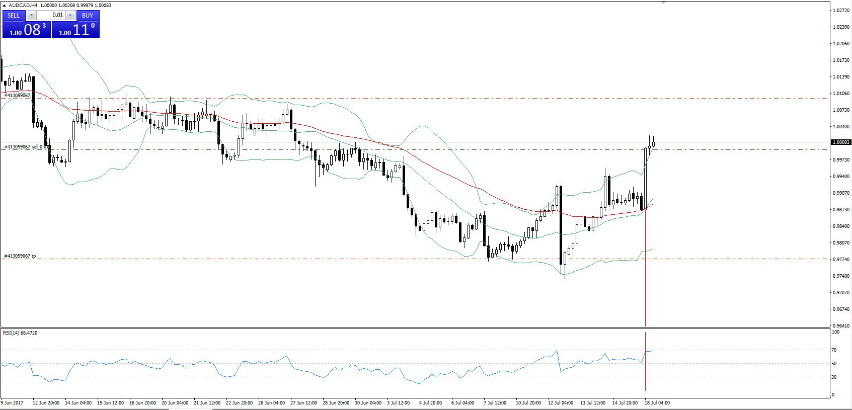Decrease lot volume with the down arrow

[x=31, y=15]
